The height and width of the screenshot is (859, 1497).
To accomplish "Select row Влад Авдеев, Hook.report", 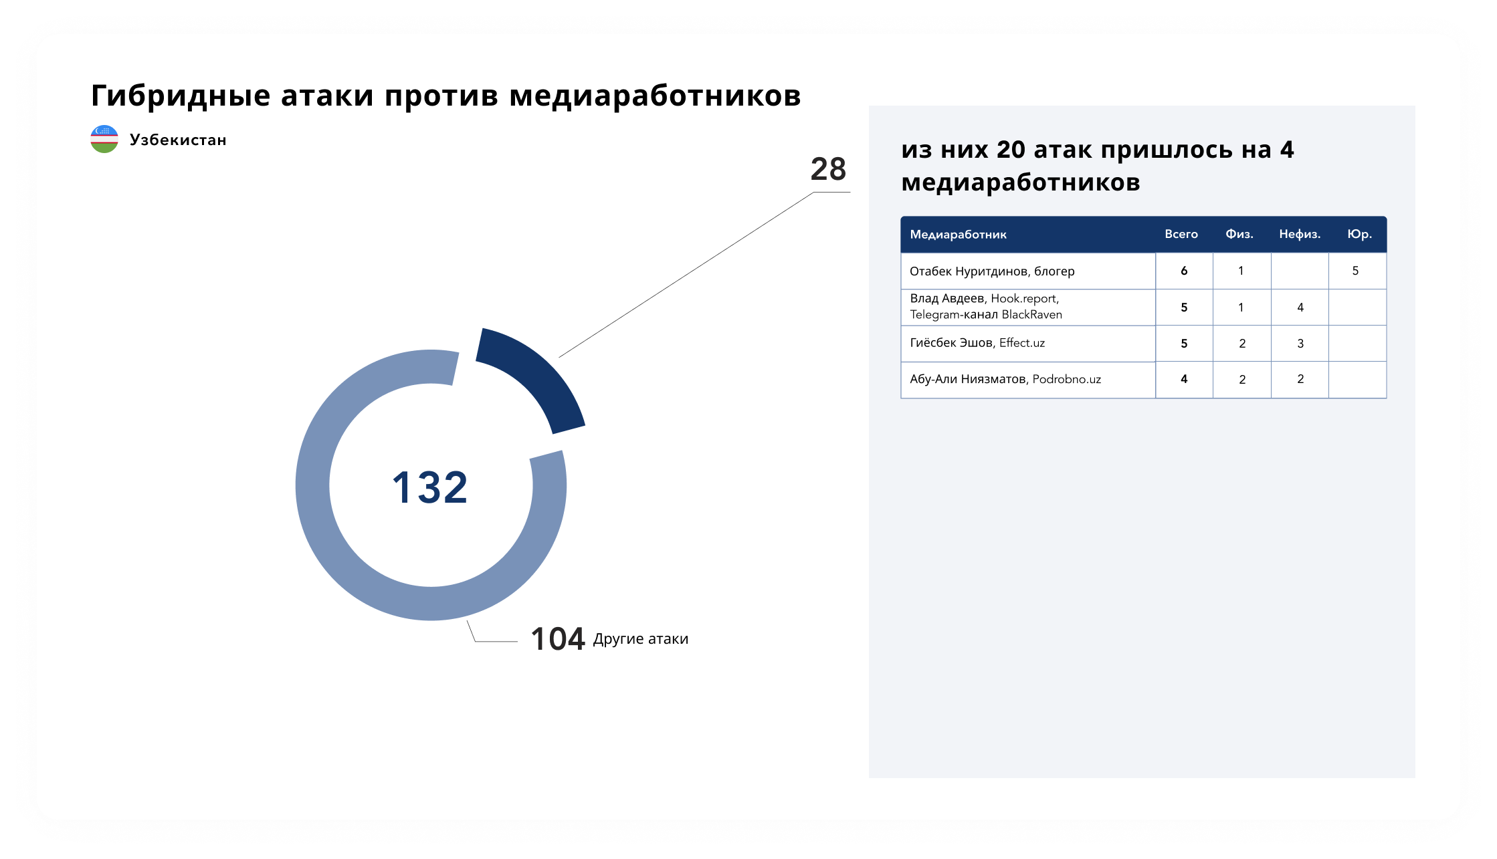I will 1144,308.
